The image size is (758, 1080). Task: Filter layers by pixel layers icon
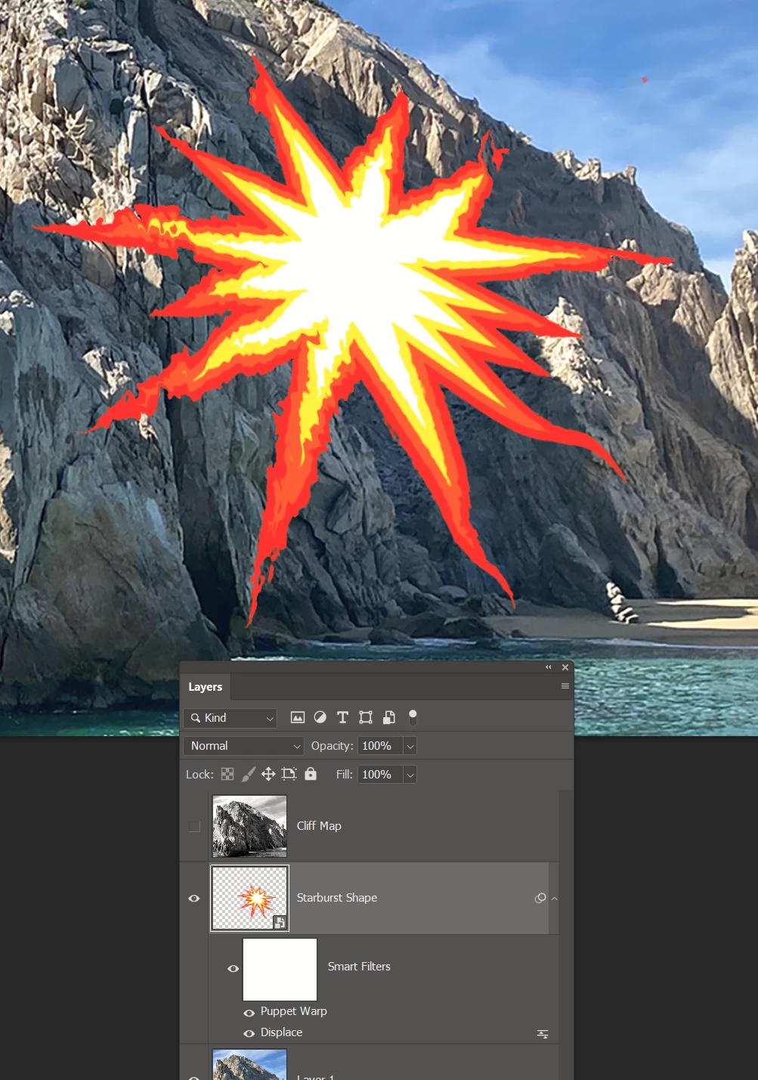(x=298, y=717)
